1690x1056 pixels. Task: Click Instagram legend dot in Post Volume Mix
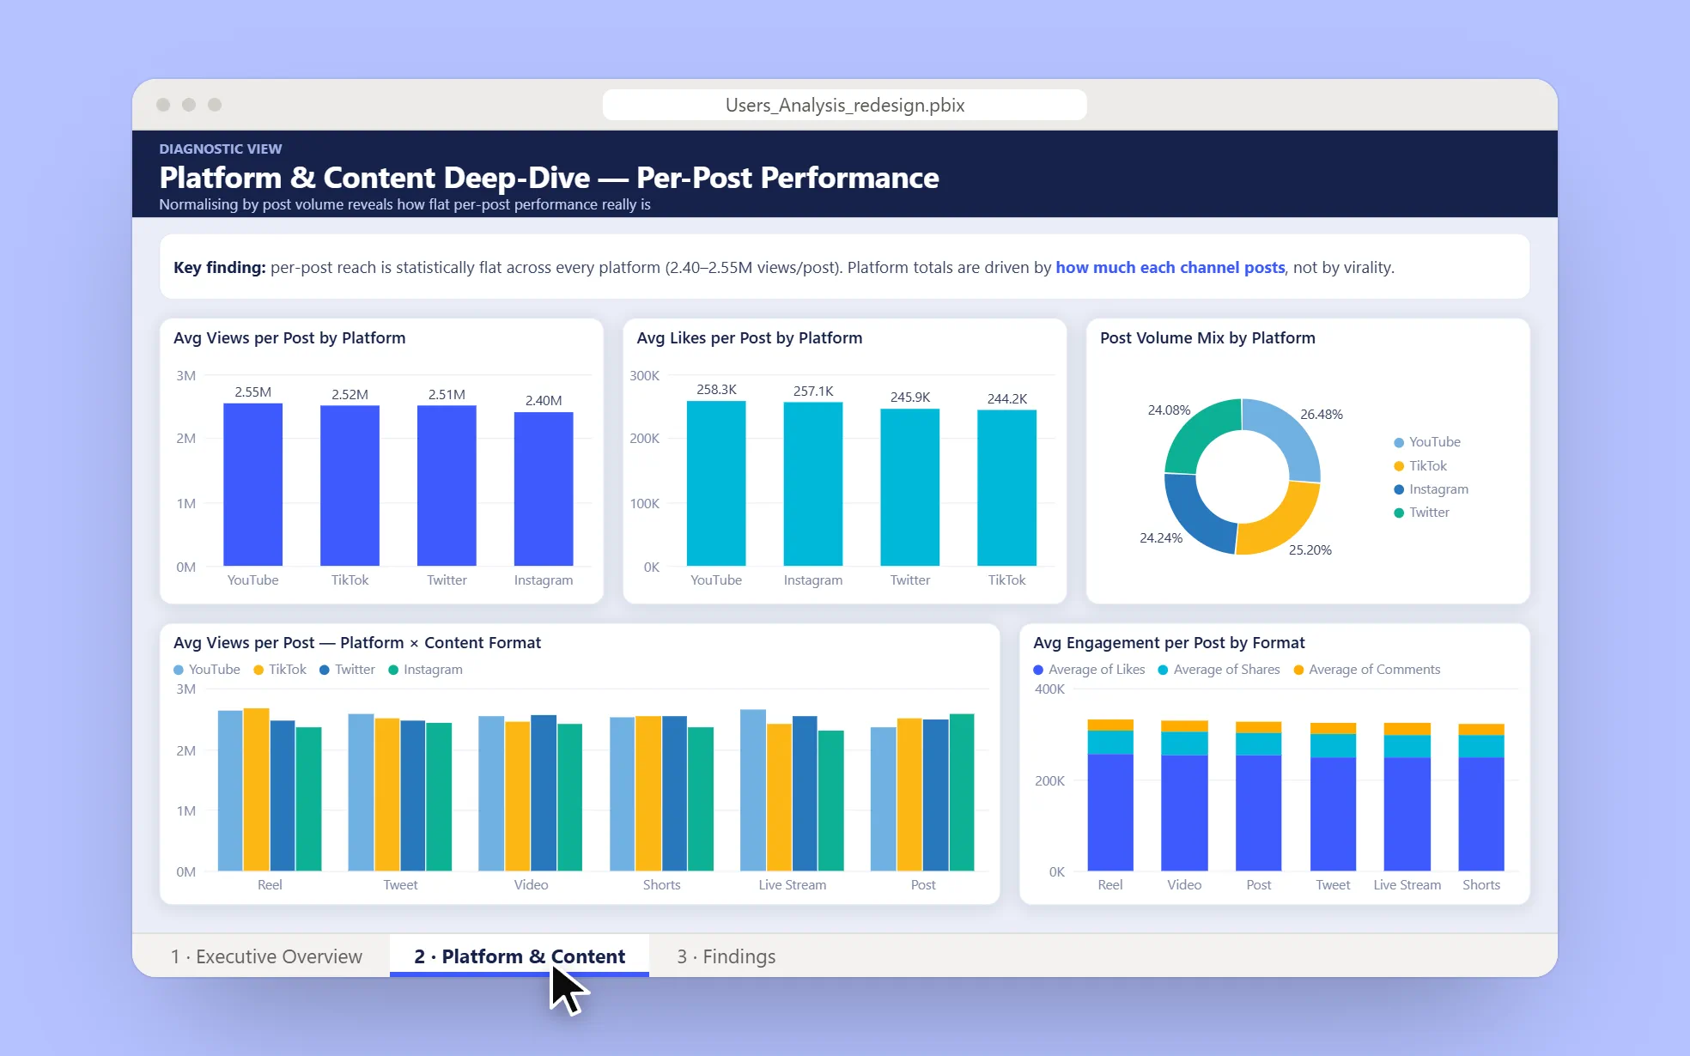click(x=1399, y=489)
